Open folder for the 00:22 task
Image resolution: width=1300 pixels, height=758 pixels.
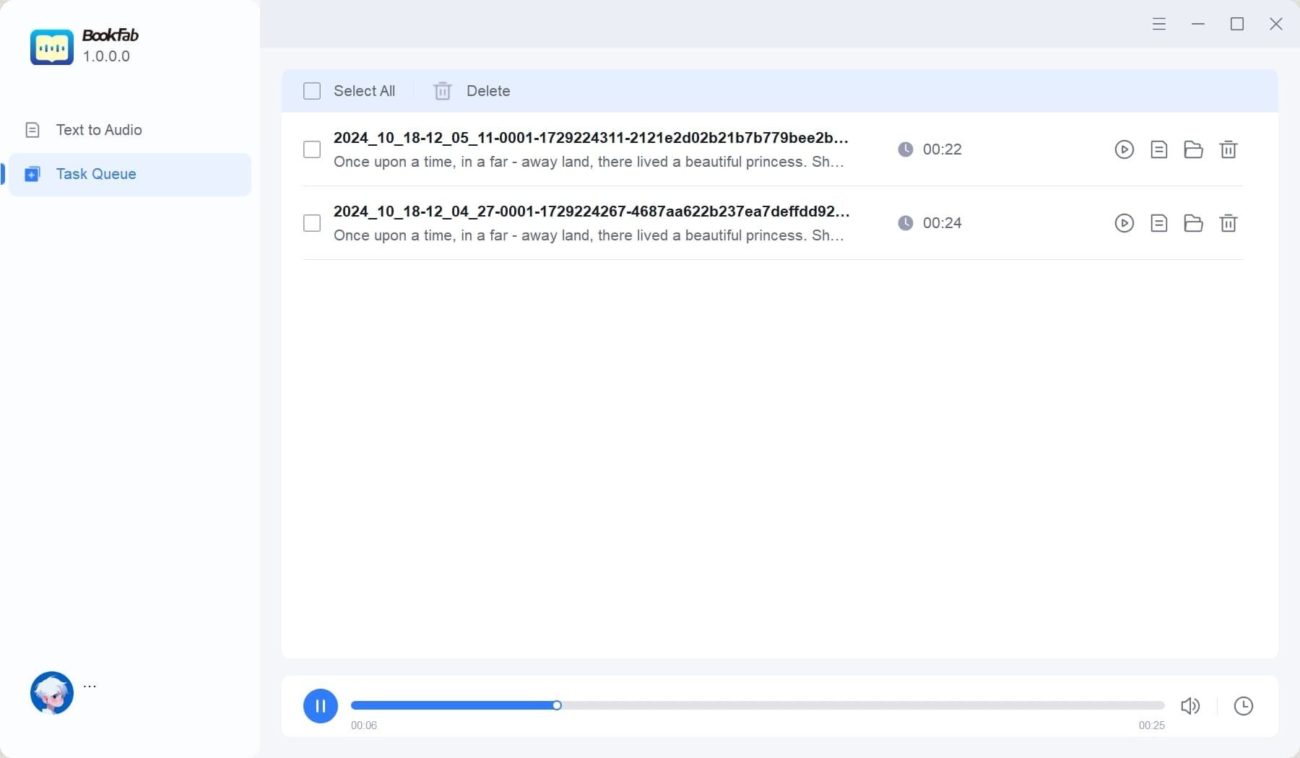click(1193, 149)
